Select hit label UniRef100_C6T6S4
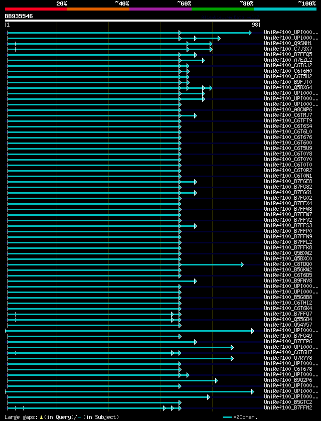The width and height of the screenshot is (321, 421). (x=288, y=126)
